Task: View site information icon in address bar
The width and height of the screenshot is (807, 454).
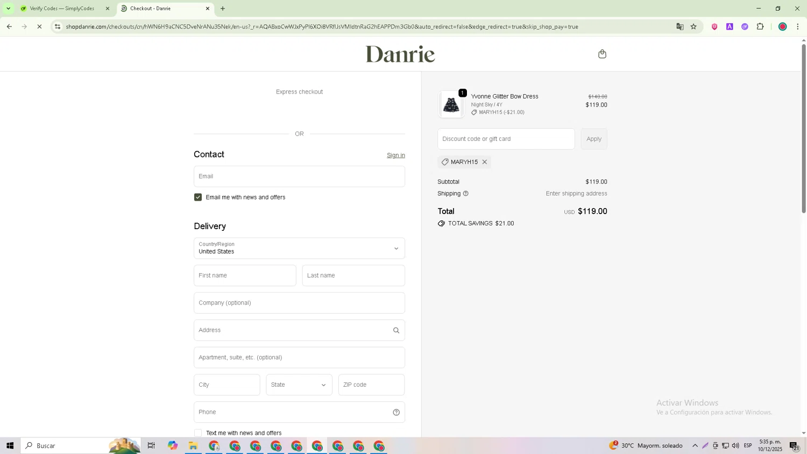Action: coord(58,26)
